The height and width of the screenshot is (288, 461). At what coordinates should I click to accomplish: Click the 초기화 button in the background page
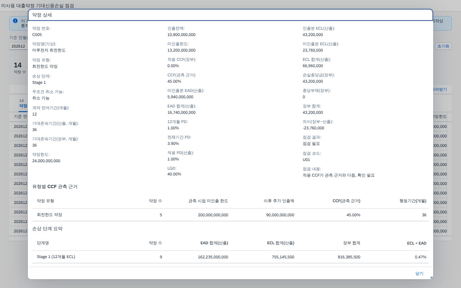click(443, 46)
